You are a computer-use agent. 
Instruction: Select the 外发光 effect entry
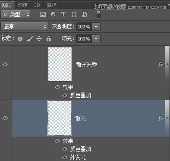tap(78, 158)
